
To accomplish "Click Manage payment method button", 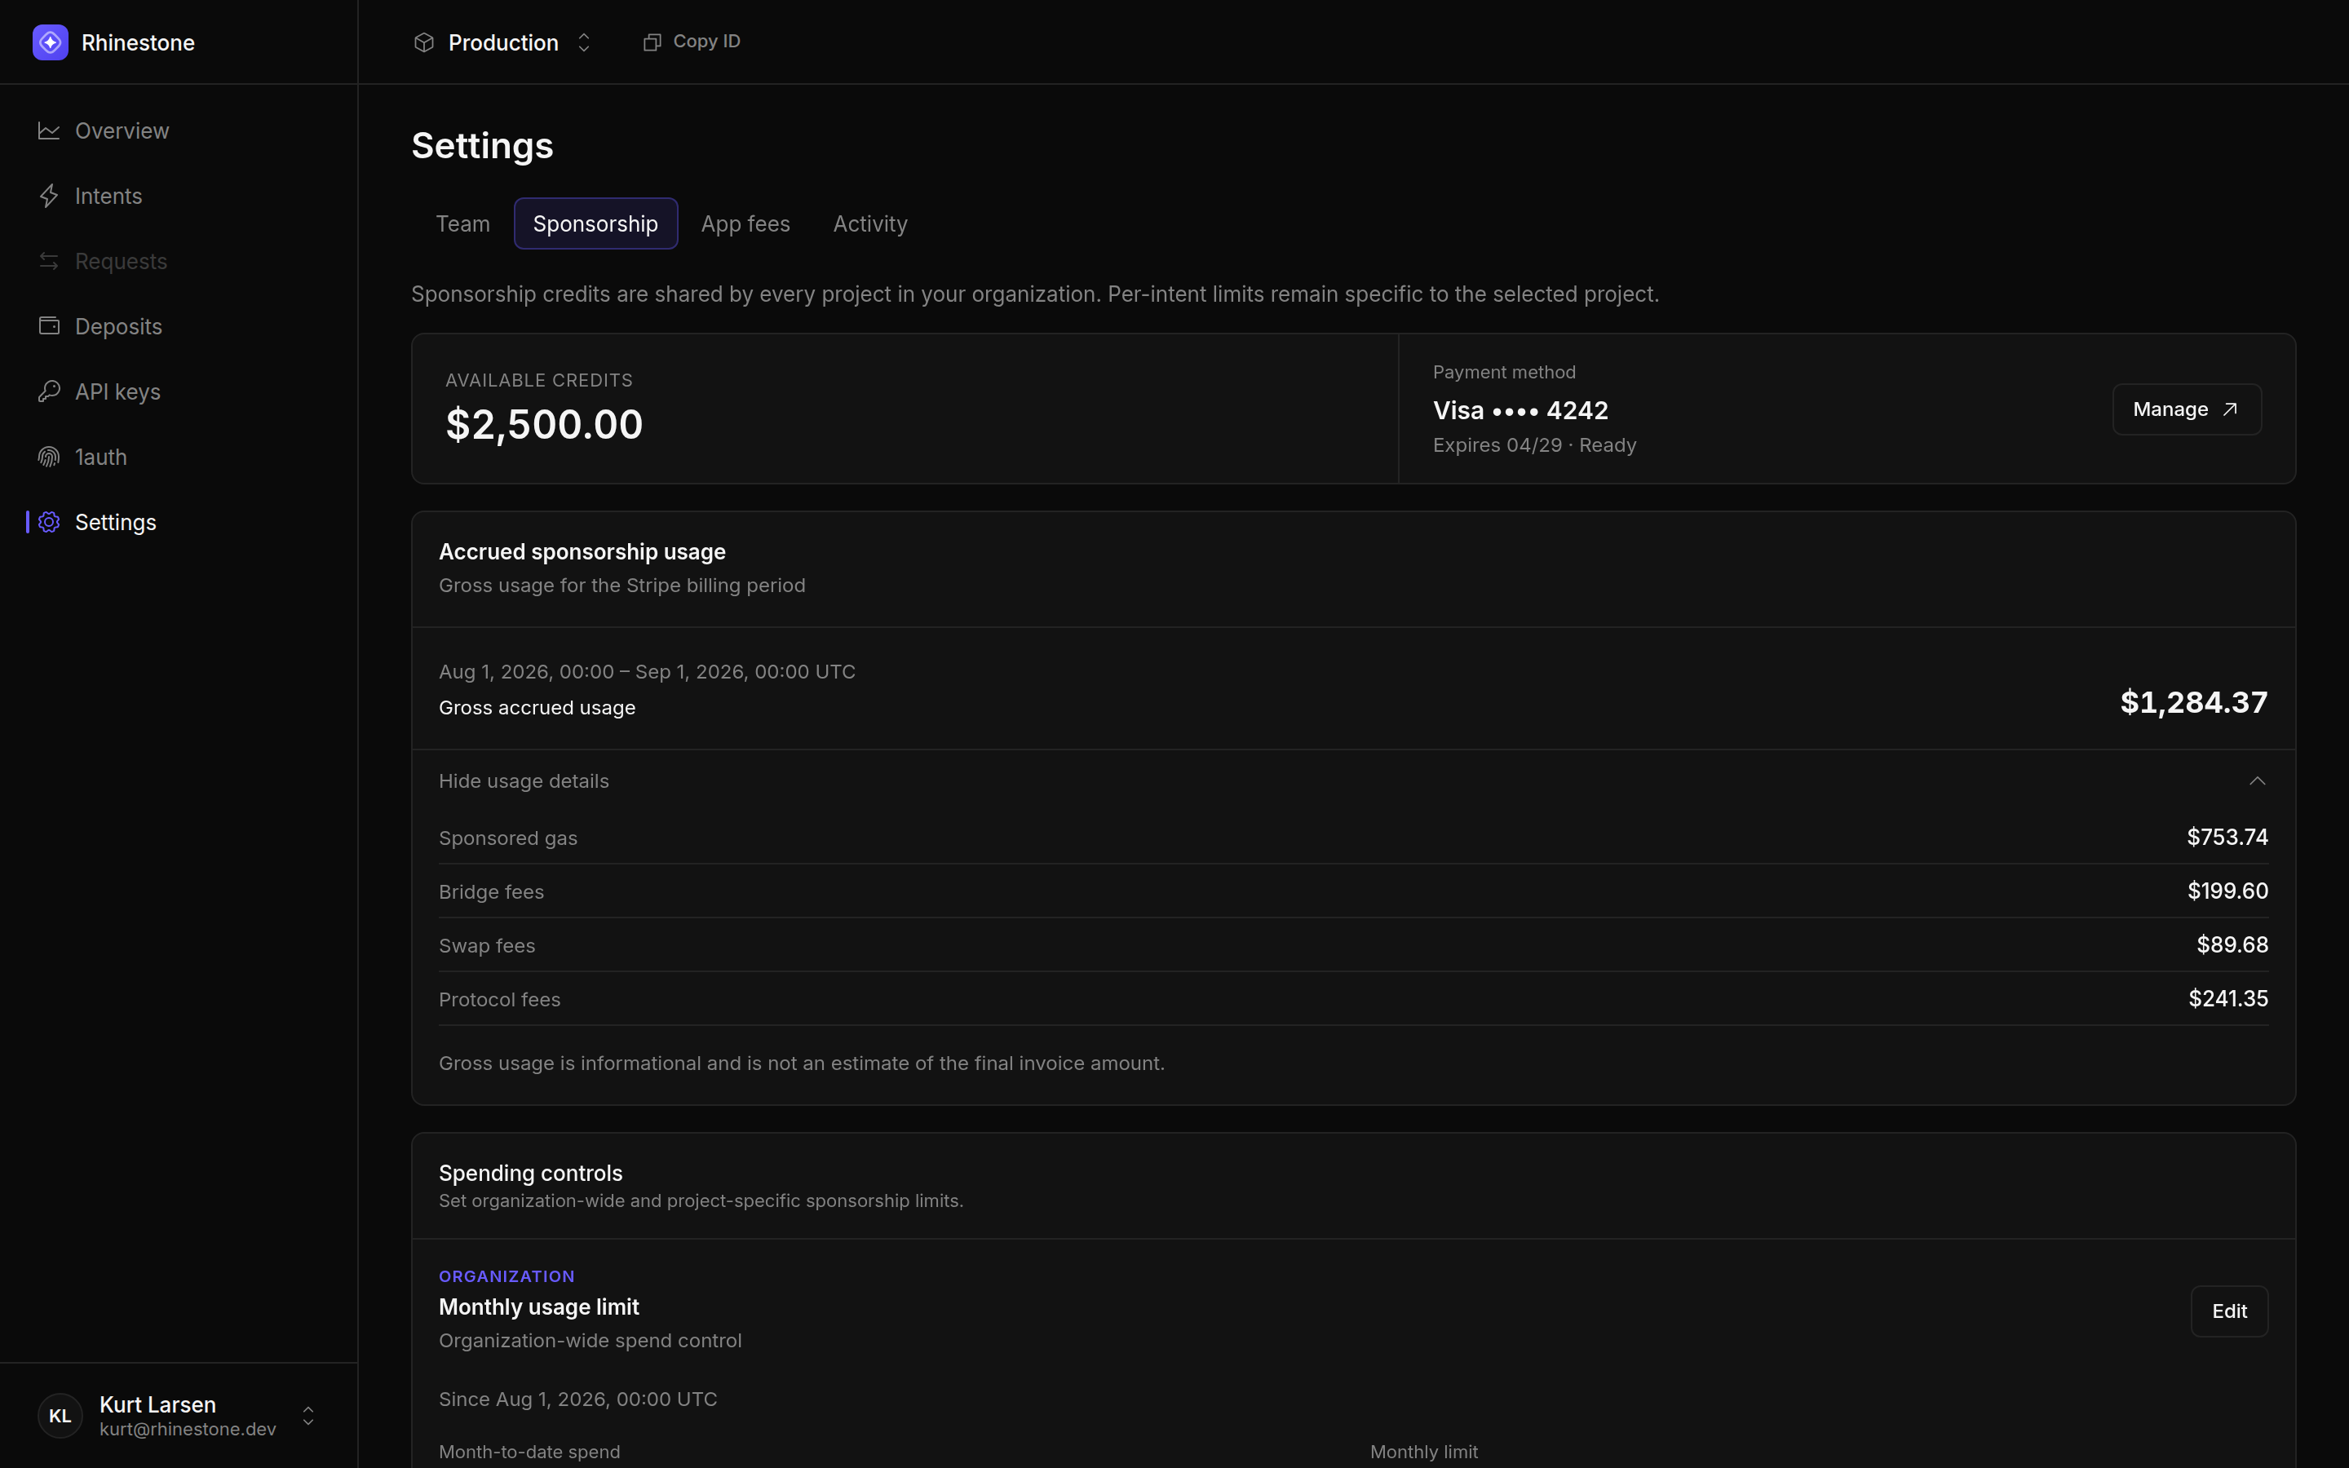I will point(2186,409).
